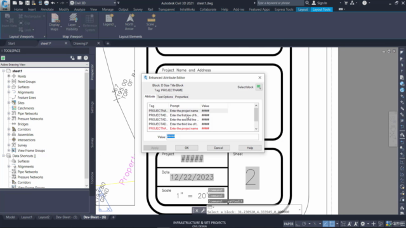
Task: Switch to the Layout ribbon tab
Action: coord(303,9)
